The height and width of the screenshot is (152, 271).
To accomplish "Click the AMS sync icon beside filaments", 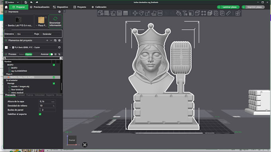I will coord(55,40).
